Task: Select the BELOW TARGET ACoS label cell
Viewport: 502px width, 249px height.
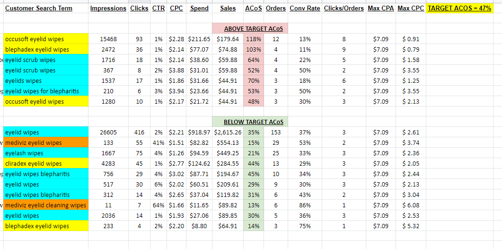Action: pos(250,122)
